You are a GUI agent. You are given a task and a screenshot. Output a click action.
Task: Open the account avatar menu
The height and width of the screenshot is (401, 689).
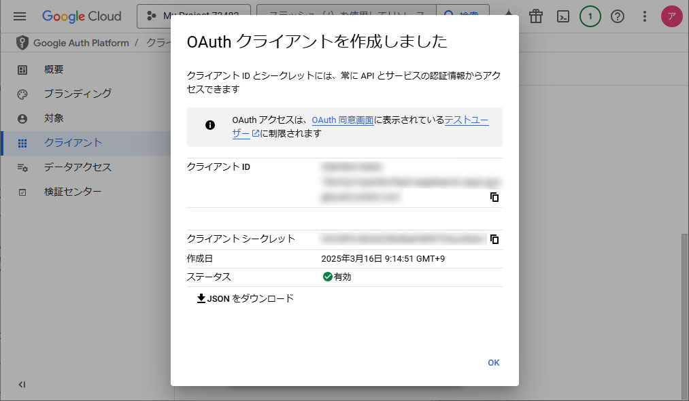(x=672, y=16)
